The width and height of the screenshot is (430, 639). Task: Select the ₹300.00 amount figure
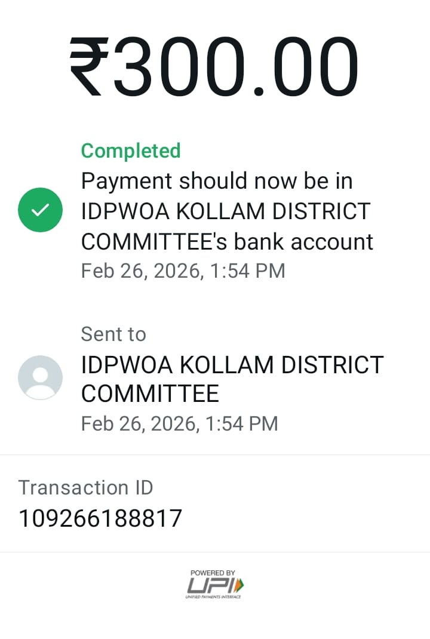tap(215, 67)
